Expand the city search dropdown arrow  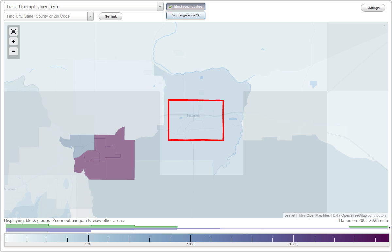click(91, 16)
